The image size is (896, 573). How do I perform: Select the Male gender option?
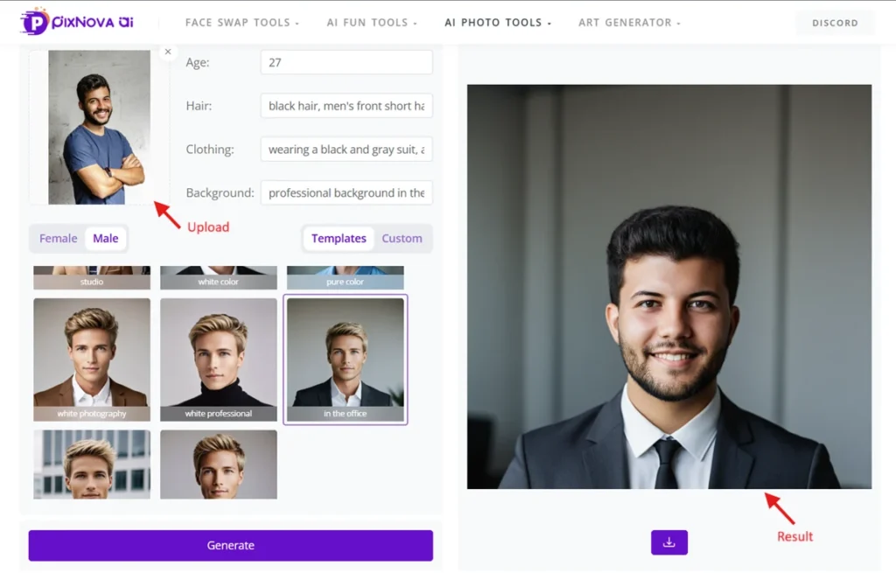(106, 238)
